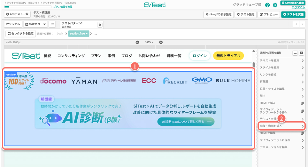
Task: Open the account settings gear icon
Action: 275,5
